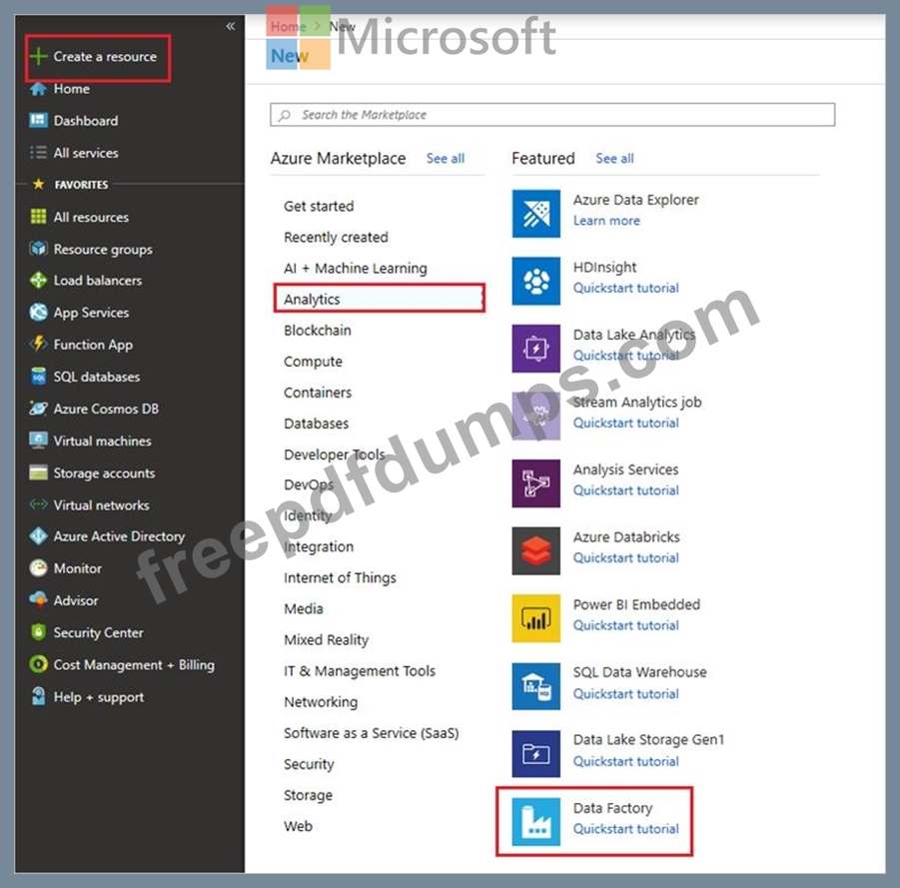
Task: Select Analytics in Azure Marketplace categories
Action: point(380,299)
